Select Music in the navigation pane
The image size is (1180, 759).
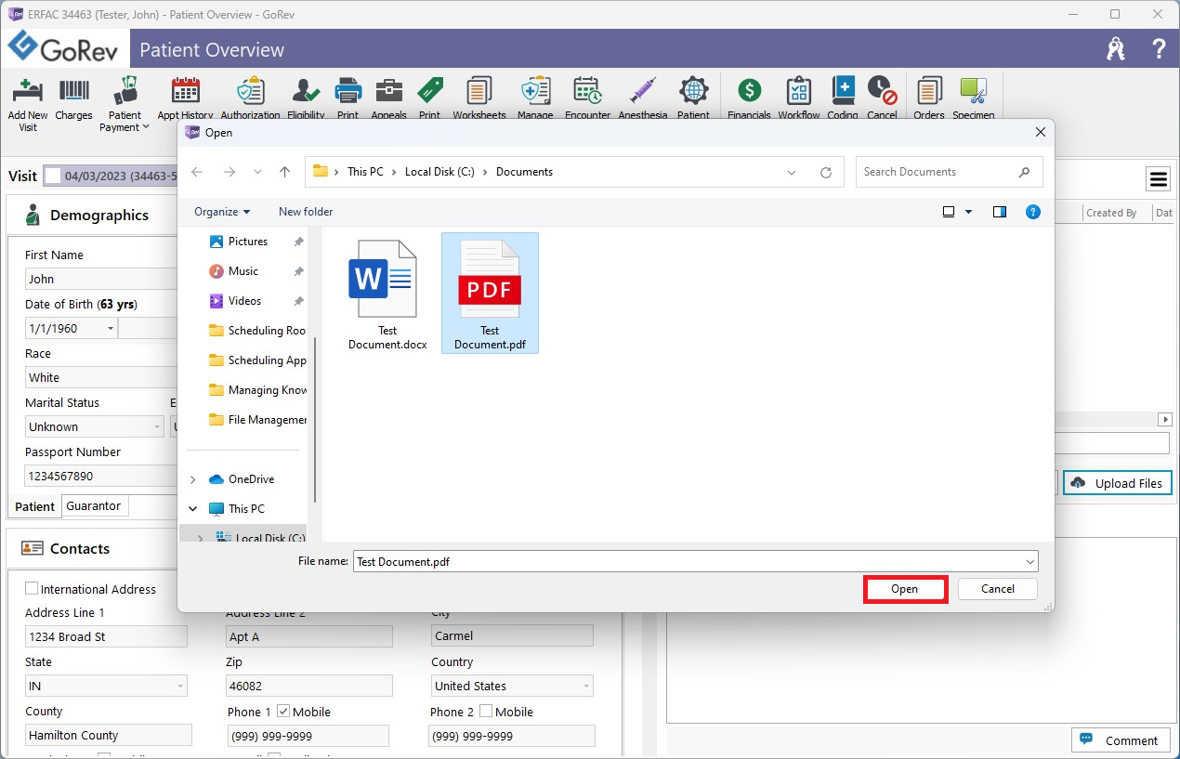click(x=243, y=271)
